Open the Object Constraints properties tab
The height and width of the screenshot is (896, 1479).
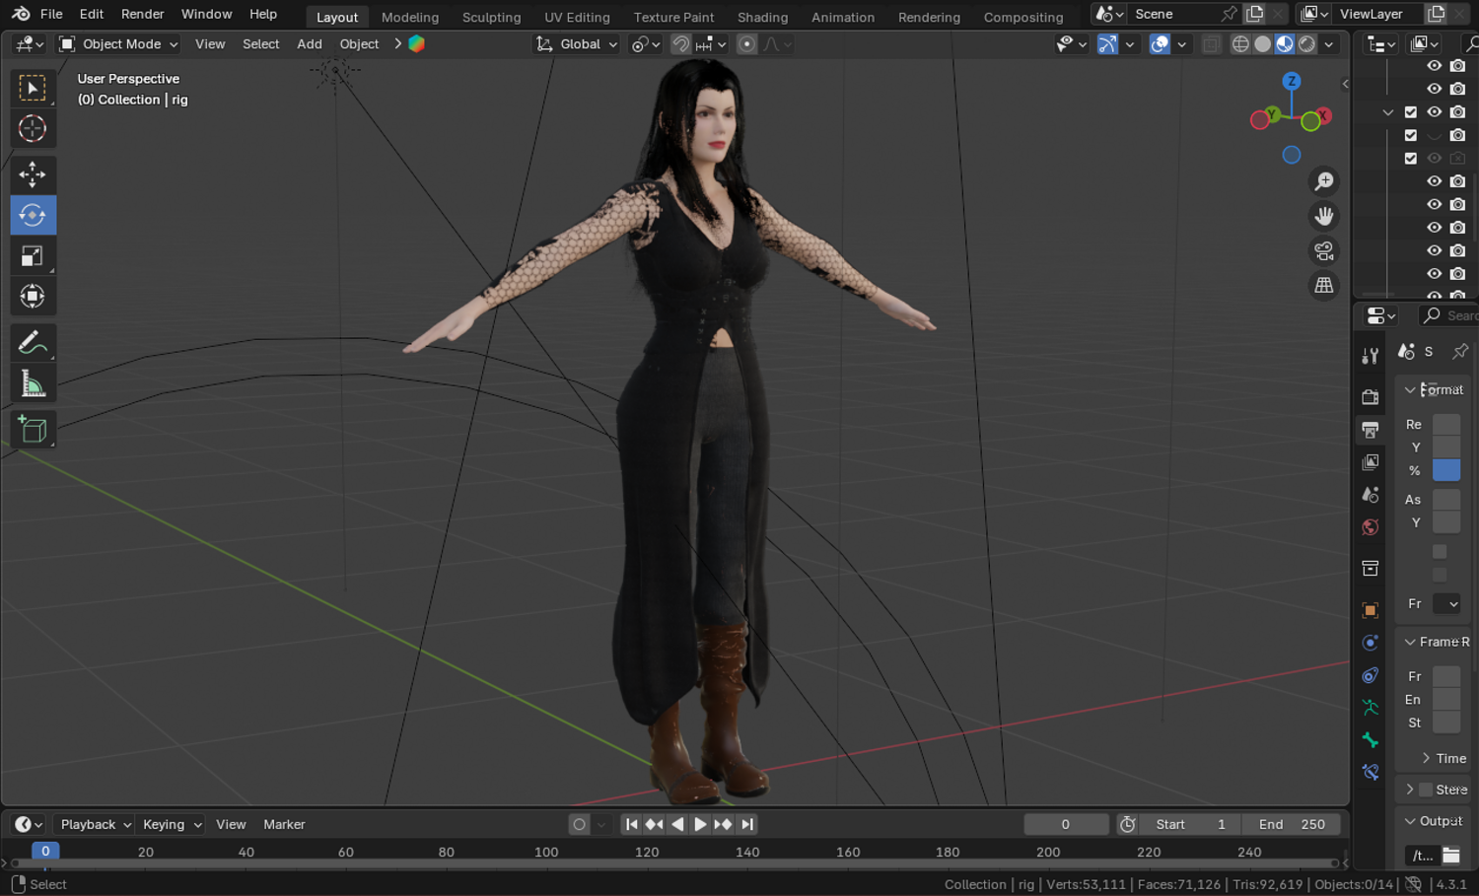click(1371, 675)
